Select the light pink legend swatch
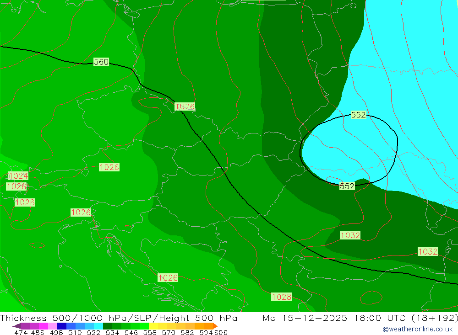The image size is (458, 335). pos(53,326)
